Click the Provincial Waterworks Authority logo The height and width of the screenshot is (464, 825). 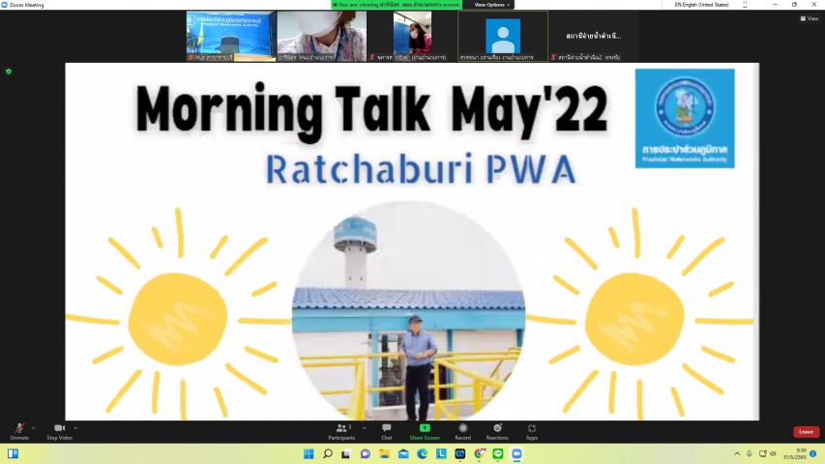(x=685, y=118)
